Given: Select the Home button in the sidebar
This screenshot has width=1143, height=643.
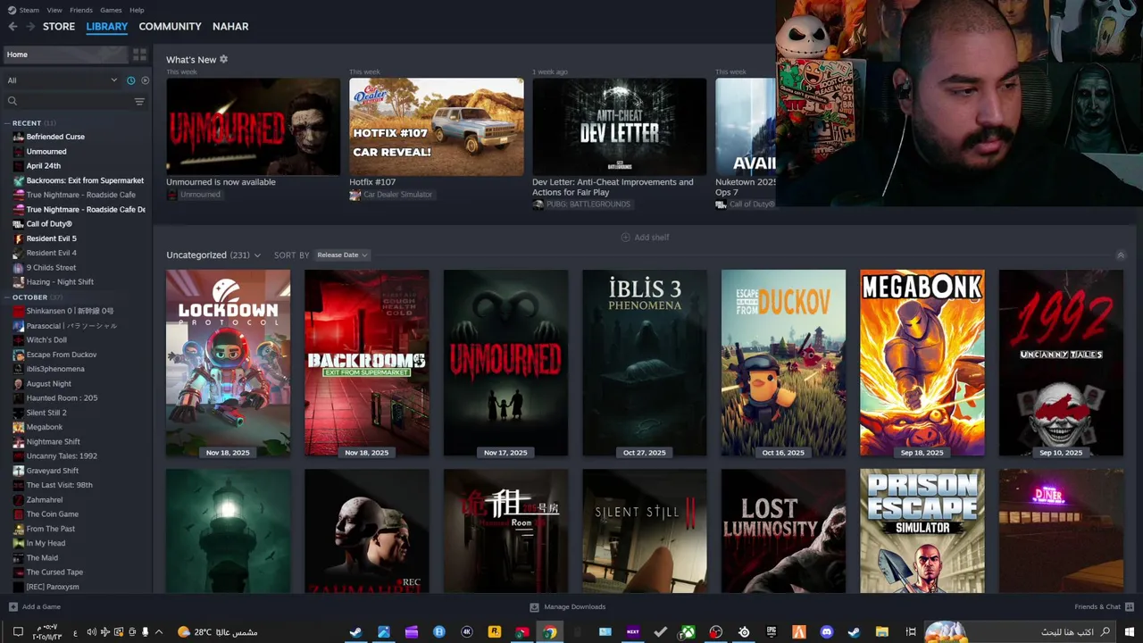Looking at the screenshot, I should [x=65, y=54].
